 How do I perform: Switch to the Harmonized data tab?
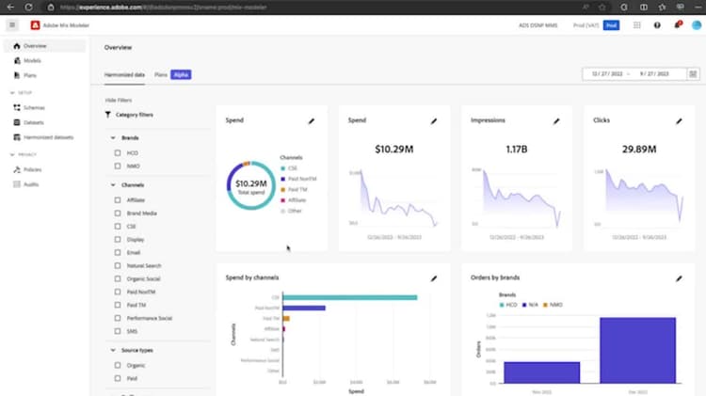[124, 74]
